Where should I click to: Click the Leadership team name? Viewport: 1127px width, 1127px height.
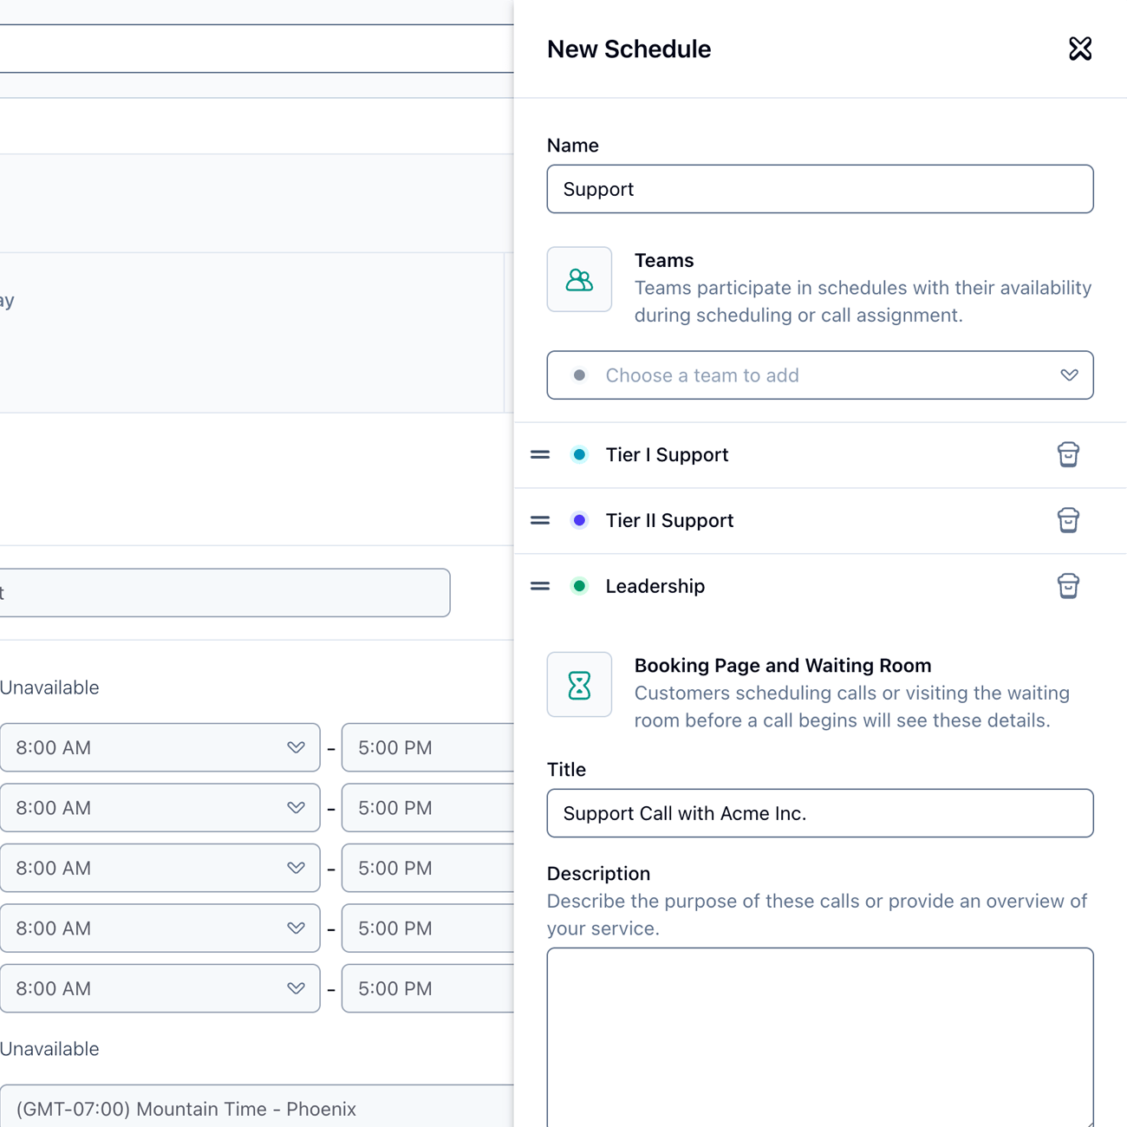click(x=655, y=586)
